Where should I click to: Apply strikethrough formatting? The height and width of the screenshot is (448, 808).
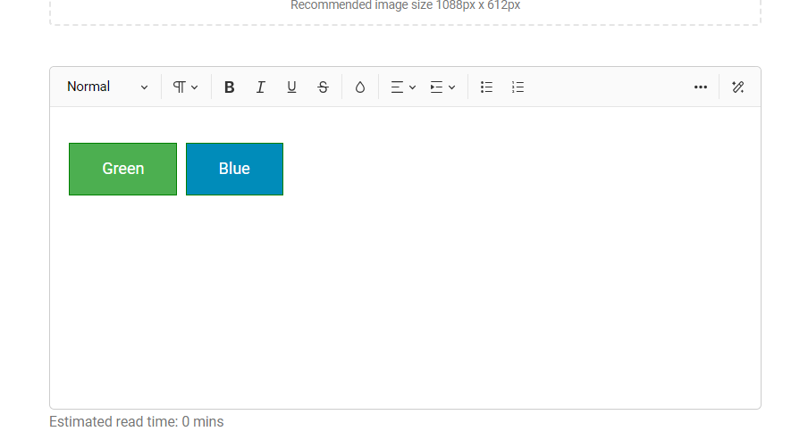coord(323,87)
